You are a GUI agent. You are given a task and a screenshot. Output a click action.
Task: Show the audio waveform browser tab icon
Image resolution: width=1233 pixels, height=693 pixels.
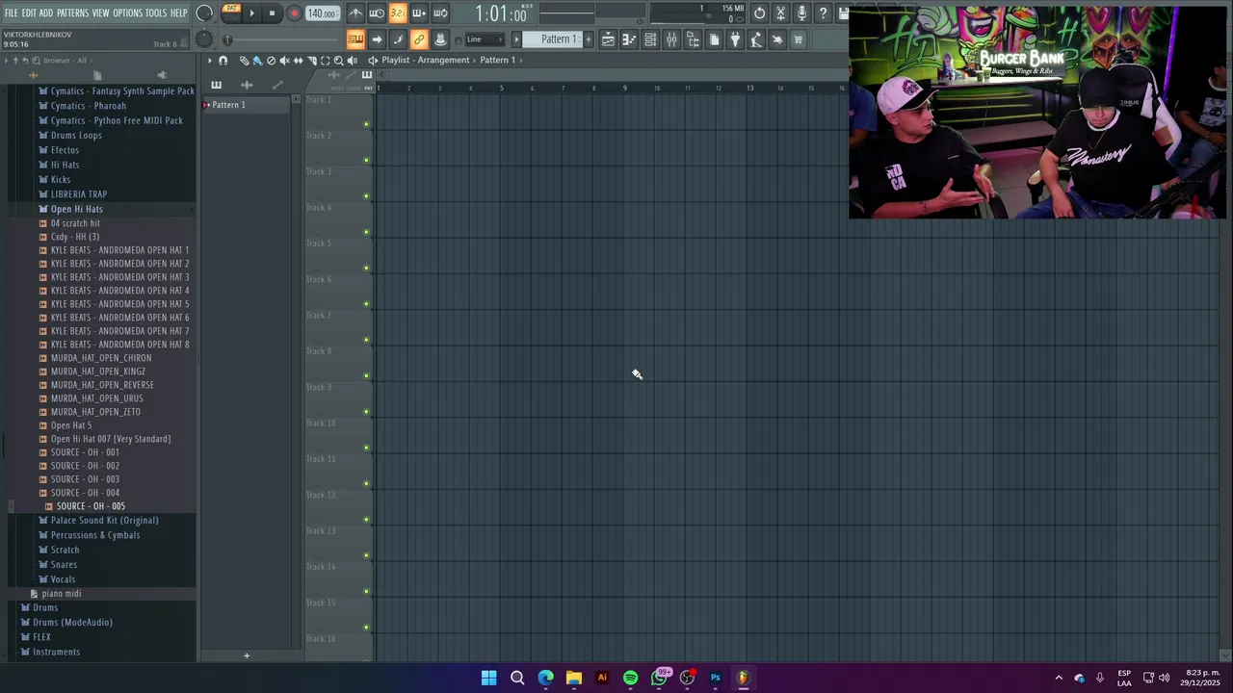point(34,75)
